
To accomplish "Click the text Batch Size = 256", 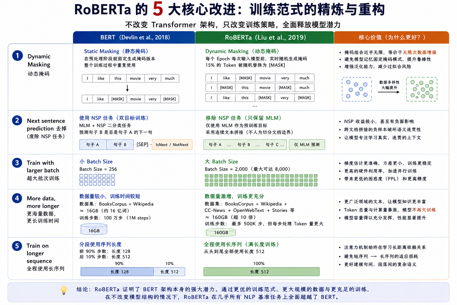I will (x=98, y=169).
